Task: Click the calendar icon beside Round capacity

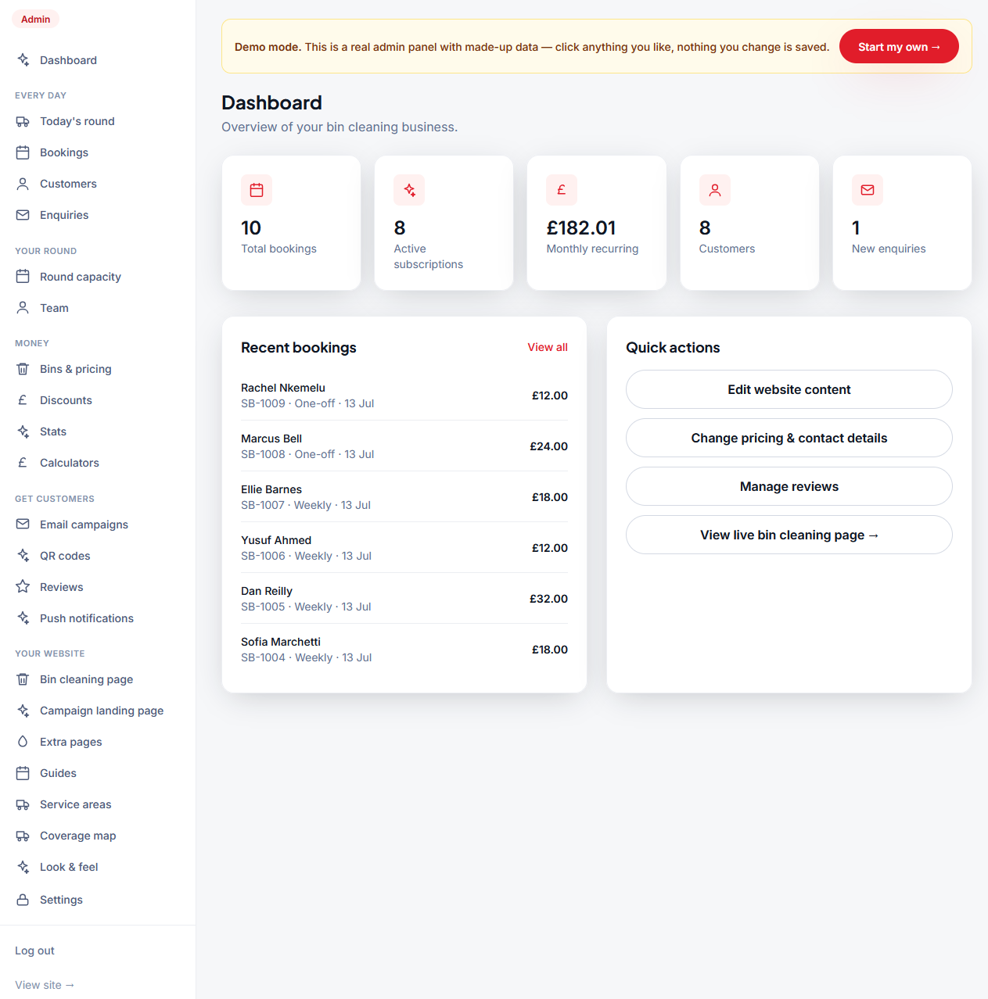Action: pos(23,277)
